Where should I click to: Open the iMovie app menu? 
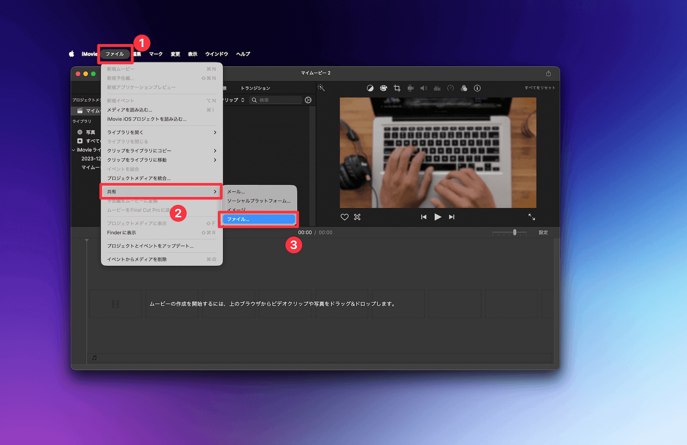click(x=89, y=54)
